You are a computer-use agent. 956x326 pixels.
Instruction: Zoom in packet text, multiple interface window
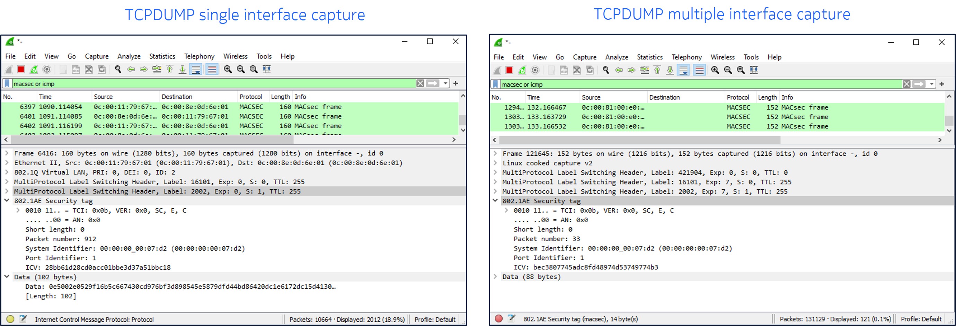coord(715,70)
